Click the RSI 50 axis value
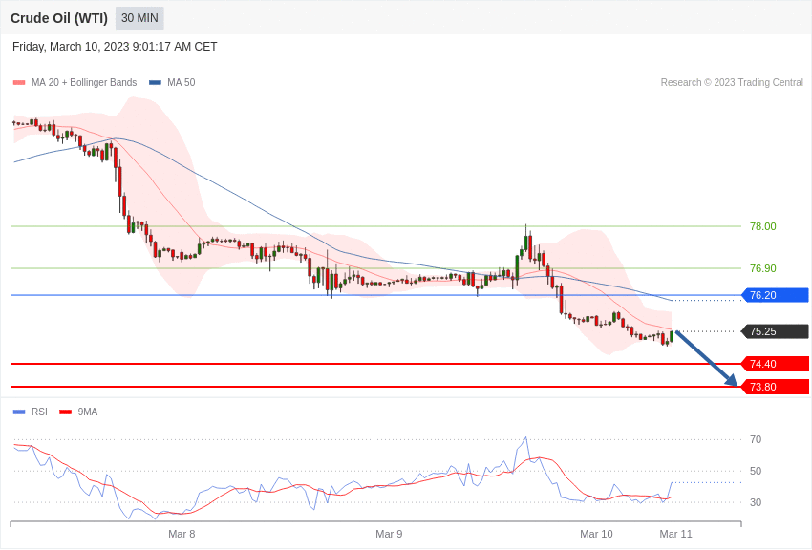812x550 pixels. 756,472
